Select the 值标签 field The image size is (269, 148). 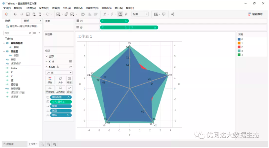14,84
